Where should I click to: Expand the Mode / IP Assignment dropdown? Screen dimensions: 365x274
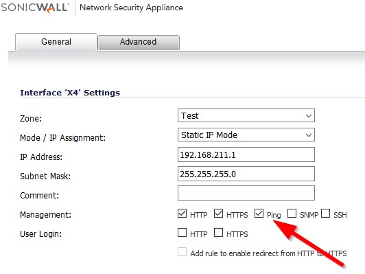pyautogui.click(x=246, y=135)
